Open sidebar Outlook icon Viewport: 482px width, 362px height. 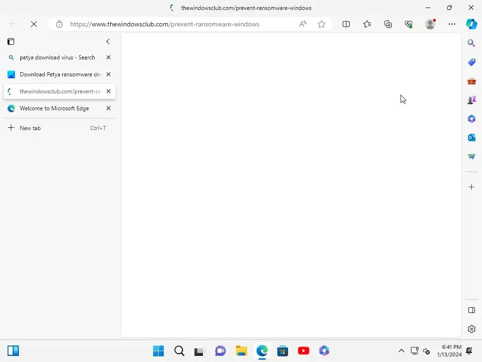click(x=471, y=138)
